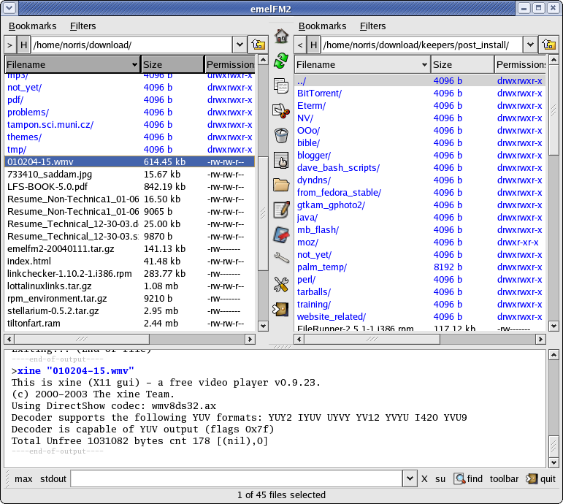This screenshot has width=563, height=504.
Task: Open right pane directory path dropdown
Action: (529, 45)
